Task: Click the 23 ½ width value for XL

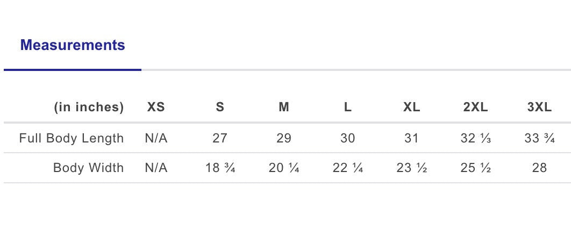Action: click(411, 168)
